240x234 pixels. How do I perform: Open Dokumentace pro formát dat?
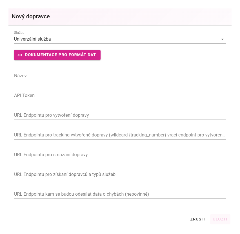pos(57,55)
